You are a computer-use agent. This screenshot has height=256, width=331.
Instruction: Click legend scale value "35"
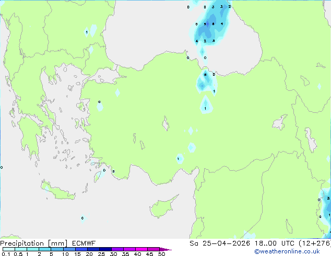tap(125, 254)
